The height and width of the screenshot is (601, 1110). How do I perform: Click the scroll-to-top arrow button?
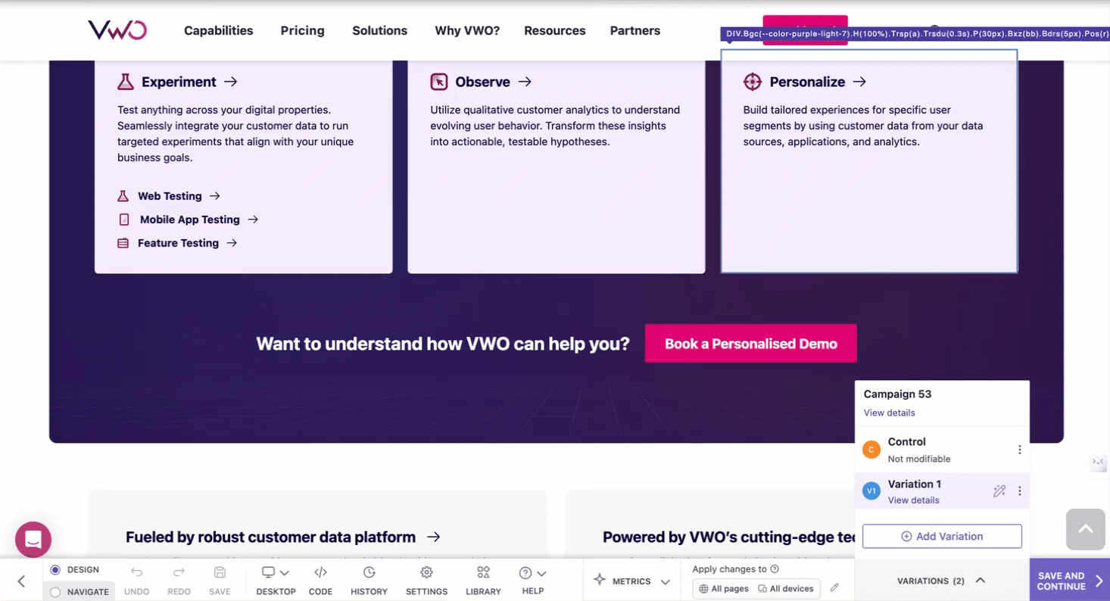(x=1085, y=529)
